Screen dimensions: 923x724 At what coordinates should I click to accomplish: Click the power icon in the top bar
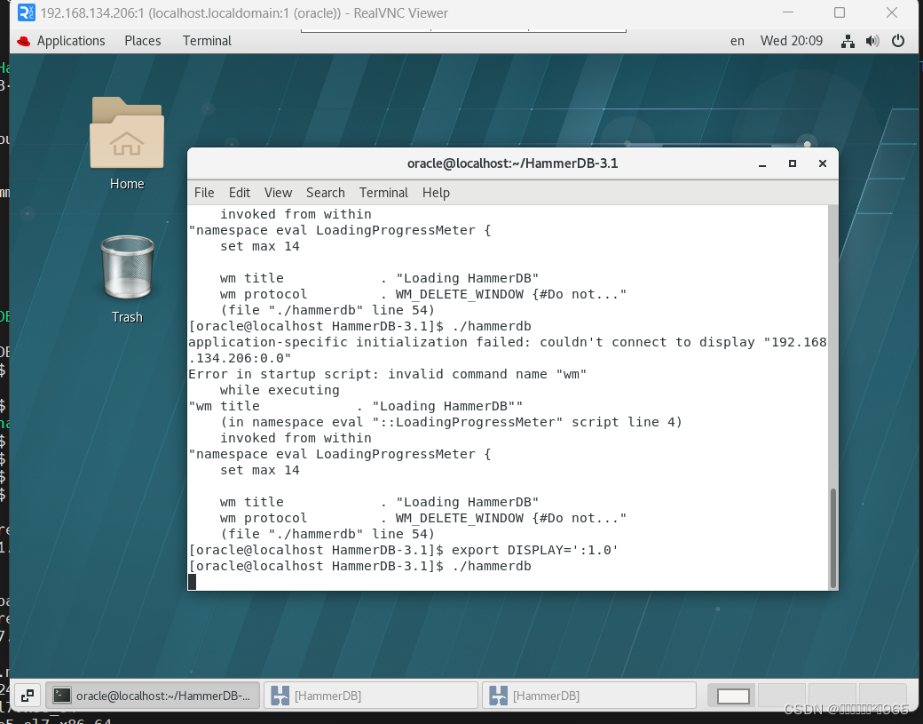pos(897,40)
